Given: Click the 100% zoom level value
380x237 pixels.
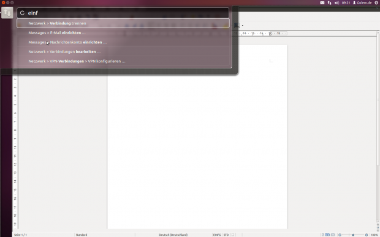Looking at the screenshot, I should click(x=374, y=235).
